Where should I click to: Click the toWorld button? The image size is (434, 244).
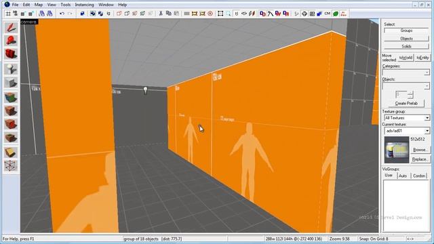(406, 58)
